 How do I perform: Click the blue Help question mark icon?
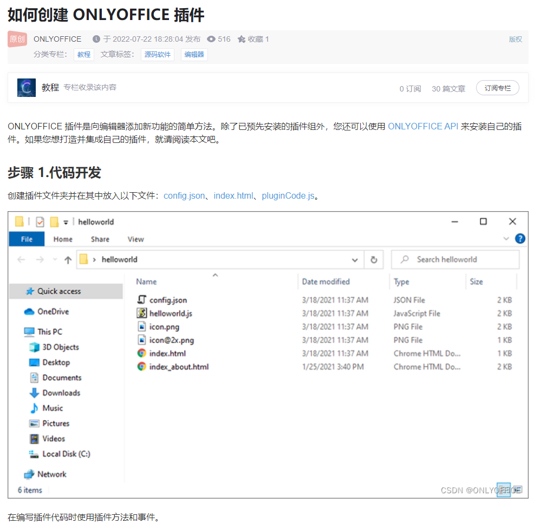pyautogui.click(x=520, y=239)
